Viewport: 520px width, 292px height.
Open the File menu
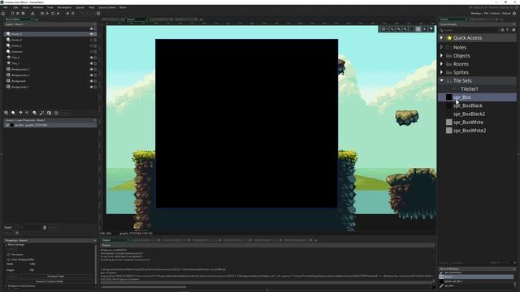point(6,7)
